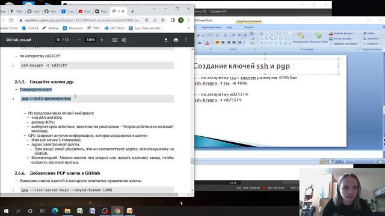Open Эффекты для фигур dropdown

(x=343, y=44)
